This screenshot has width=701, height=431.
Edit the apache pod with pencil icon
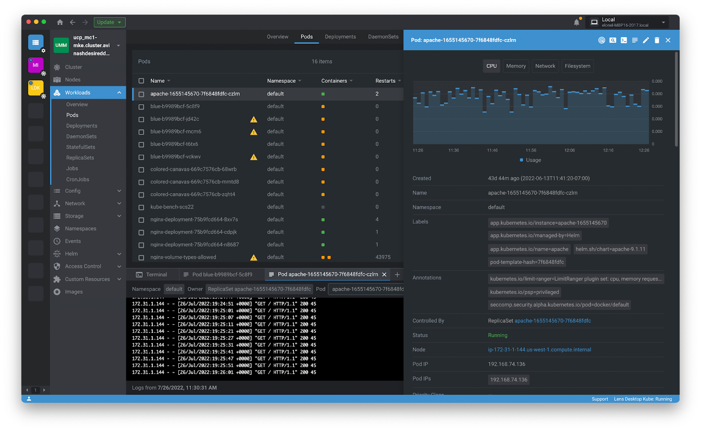point(646,40)
